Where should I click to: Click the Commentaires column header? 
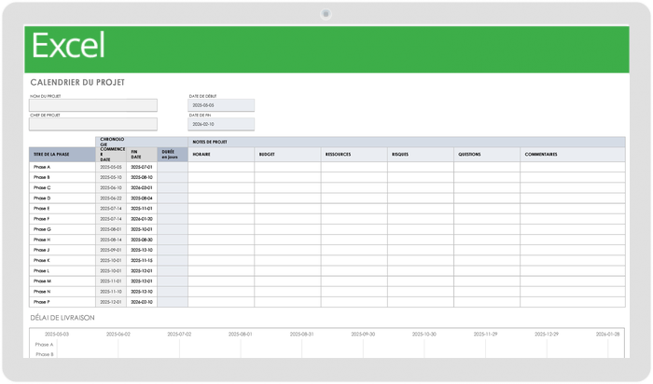[573, 155]
